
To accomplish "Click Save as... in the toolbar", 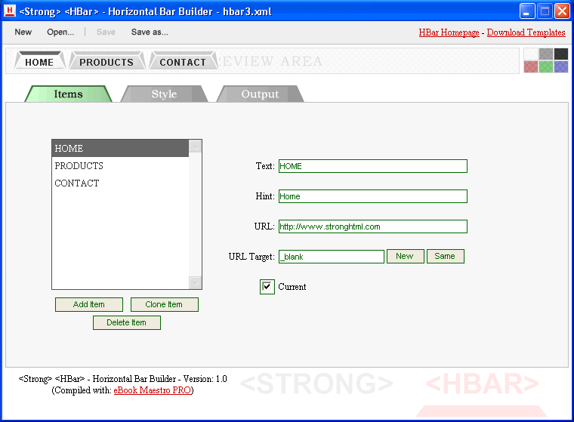I will pyautogui.click(x=150, y=32).
